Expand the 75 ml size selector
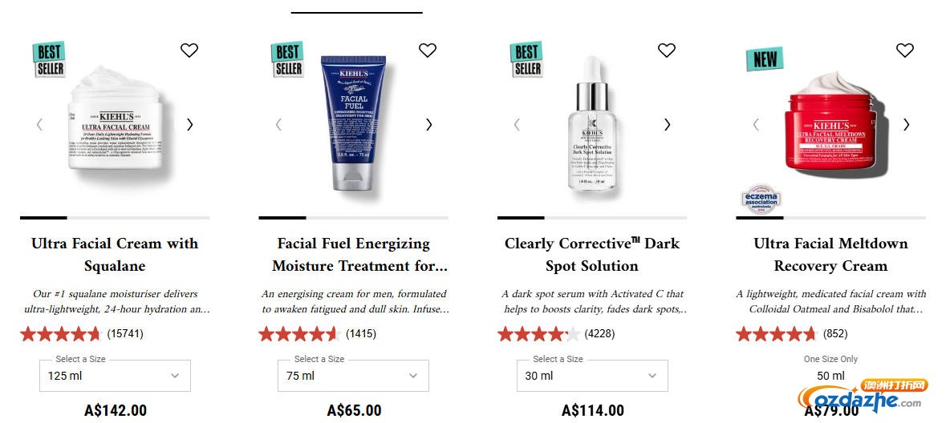 point(354,376)
